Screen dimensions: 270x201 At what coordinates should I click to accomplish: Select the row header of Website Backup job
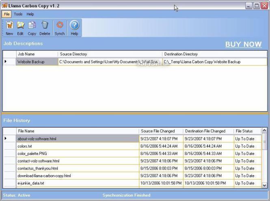tap(9, 62)
